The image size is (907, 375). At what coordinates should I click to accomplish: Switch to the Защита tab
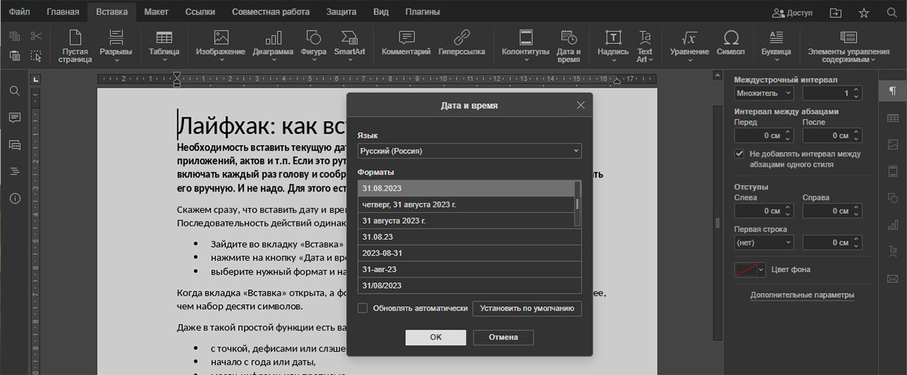342,12
